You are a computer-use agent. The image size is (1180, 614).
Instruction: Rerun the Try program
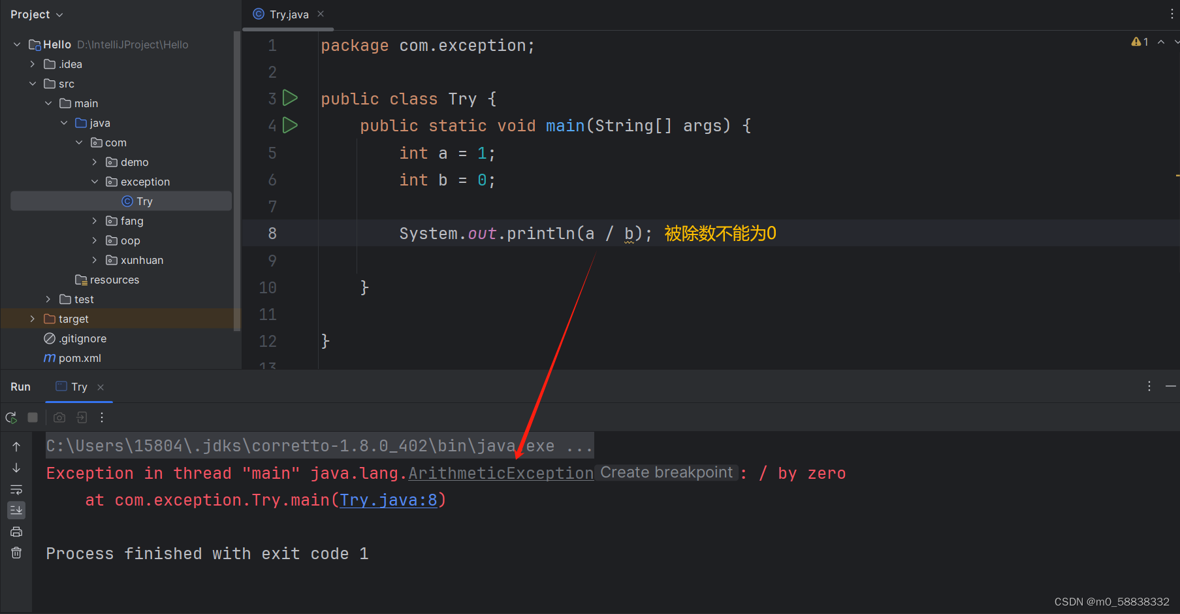click(x=12, y=417)
